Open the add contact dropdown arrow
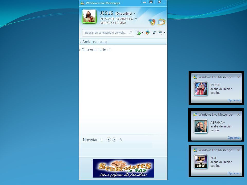Viewport: 247px width, 185px height. tap(143, 33)
